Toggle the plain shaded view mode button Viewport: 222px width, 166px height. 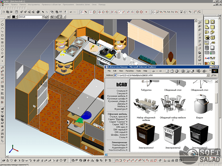coord(64,17)
